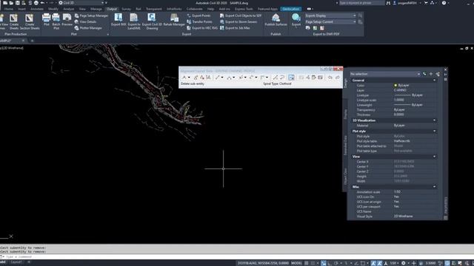Click Export to HEC RAS button

(202, 28)
